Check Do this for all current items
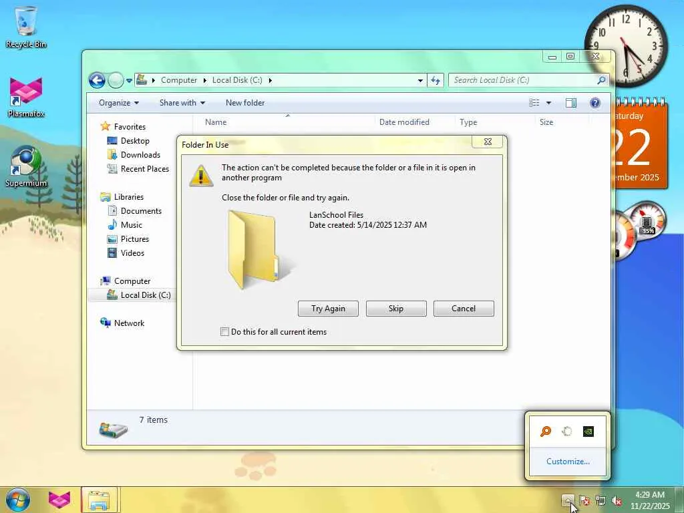The image size is (684, 513). click(x=224, y=332)
